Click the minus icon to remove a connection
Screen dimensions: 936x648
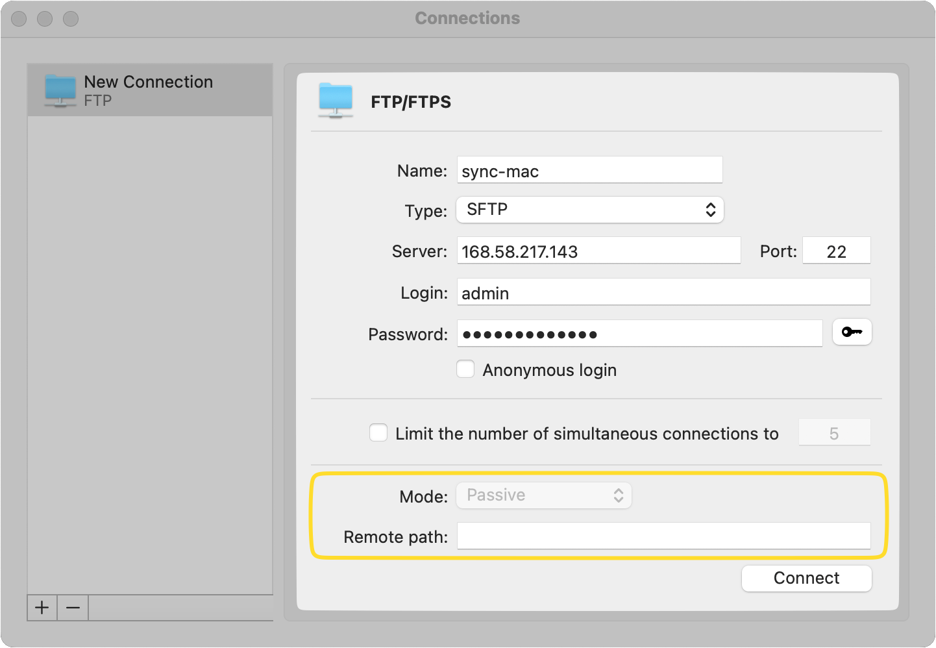click(72, 608)
